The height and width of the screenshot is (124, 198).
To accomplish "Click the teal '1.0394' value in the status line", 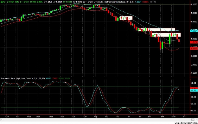I will coord(138,2).
